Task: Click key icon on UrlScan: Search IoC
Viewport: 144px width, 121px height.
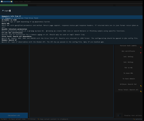Action: [141, 86]
